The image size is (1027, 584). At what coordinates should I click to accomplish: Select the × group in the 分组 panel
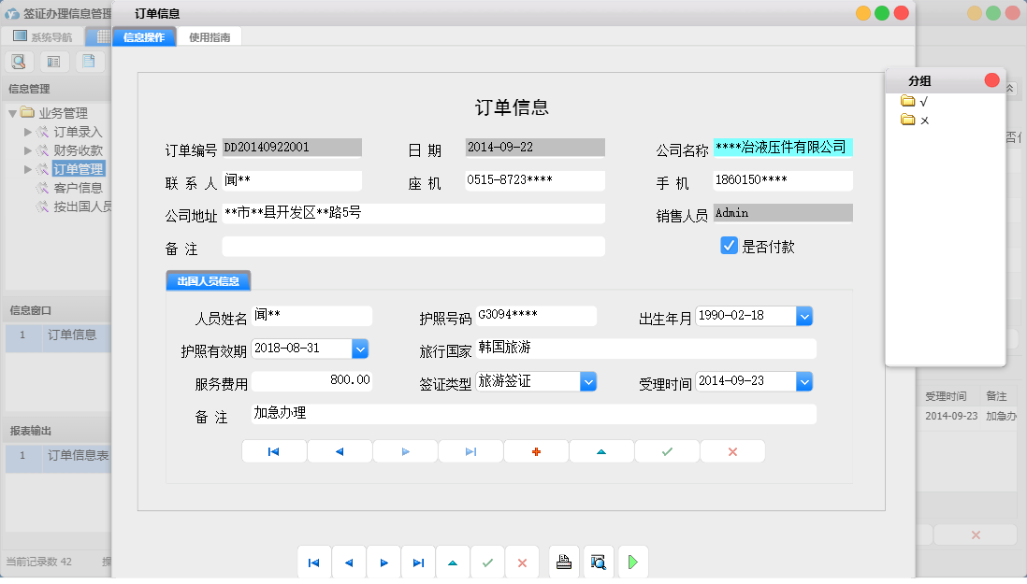coord(922,120)
